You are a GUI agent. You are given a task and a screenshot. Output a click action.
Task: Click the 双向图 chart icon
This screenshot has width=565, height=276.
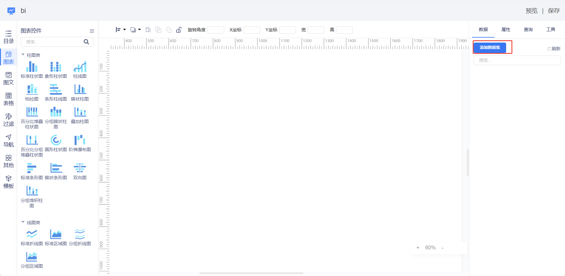coord(80,168)
